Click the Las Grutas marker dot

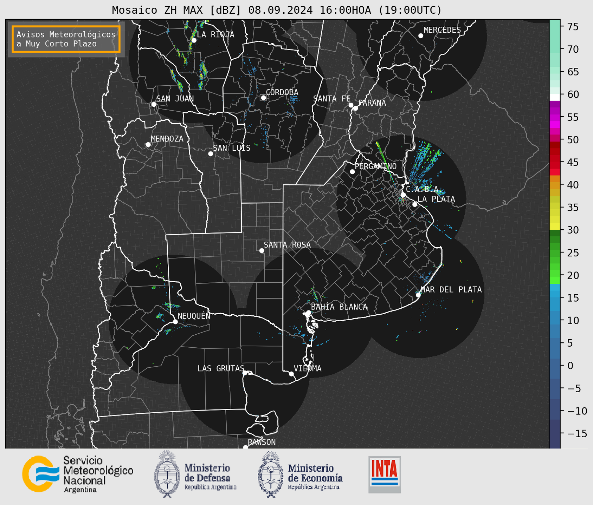(245, 373)
